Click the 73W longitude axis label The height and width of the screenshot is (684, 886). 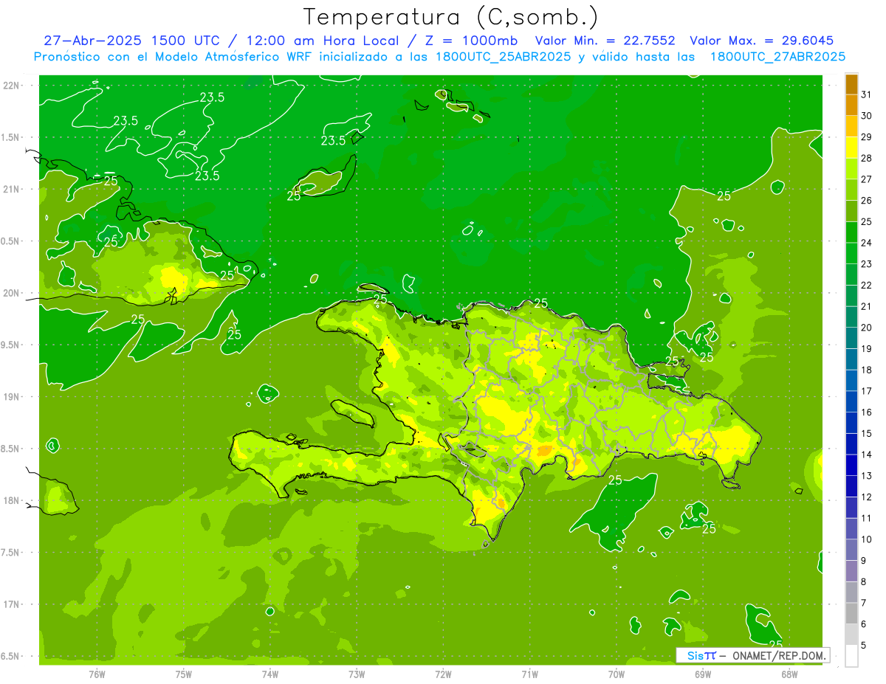357,674
